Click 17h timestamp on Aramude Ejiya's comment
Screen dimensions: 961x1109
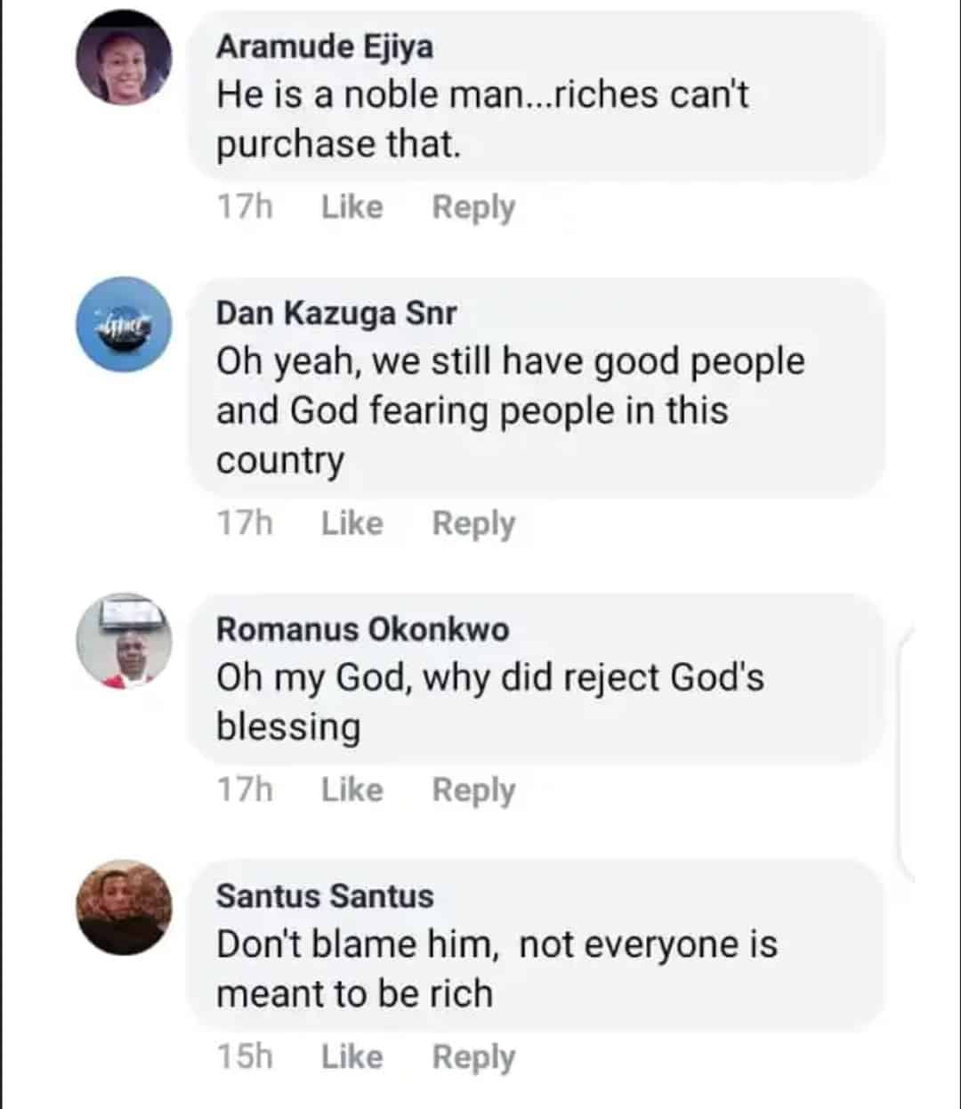[x=245, y=207]
